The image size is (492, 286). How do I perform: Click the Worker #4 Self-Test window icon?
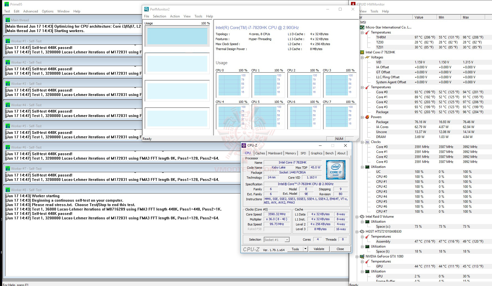[8, 105]
